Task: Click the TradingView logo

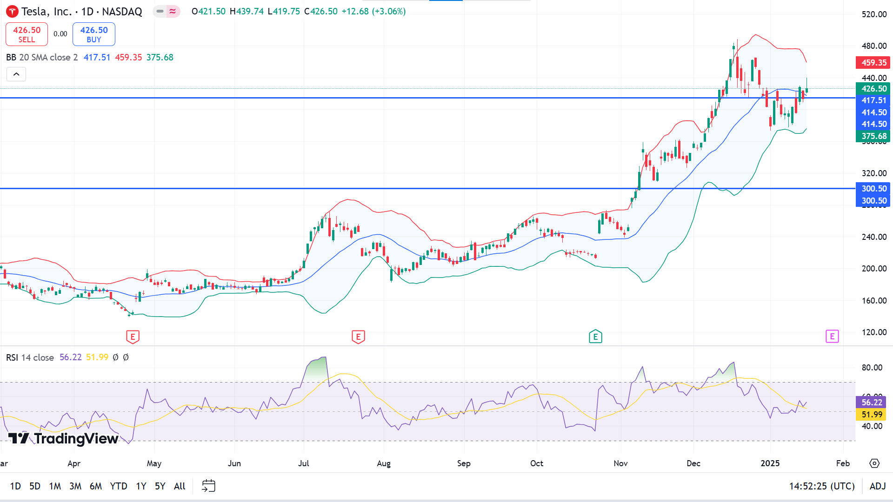Action: point(63,438)
